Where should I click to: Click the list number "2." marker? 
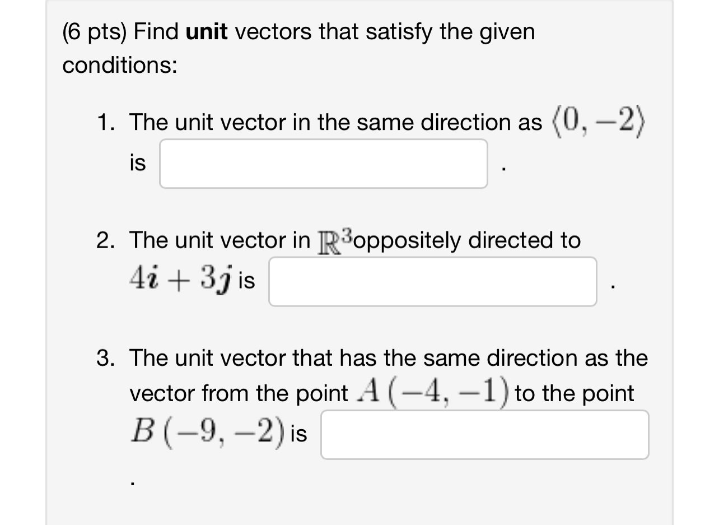[107, 240]
